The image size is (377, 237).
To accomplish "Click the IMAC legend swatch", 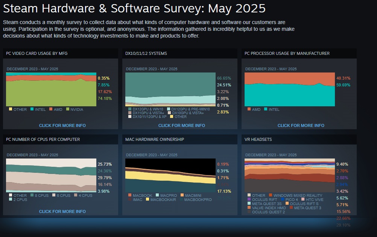I will [130, 199].
